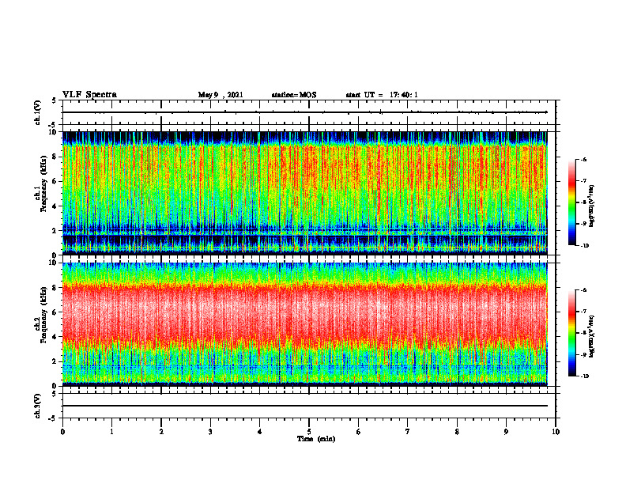
Task: Click the "VLF Spectra" plot title
Action: [x=89, y=95]
